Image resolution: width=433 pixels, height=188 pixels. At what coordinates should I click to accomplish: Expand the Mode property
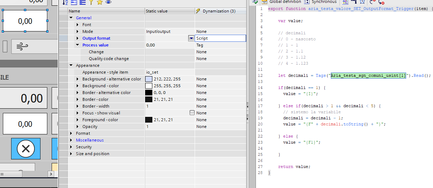tap(78, 31)
